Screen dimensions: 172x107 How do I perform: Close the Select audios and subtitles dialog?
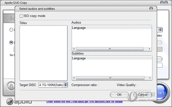(151, 9)
